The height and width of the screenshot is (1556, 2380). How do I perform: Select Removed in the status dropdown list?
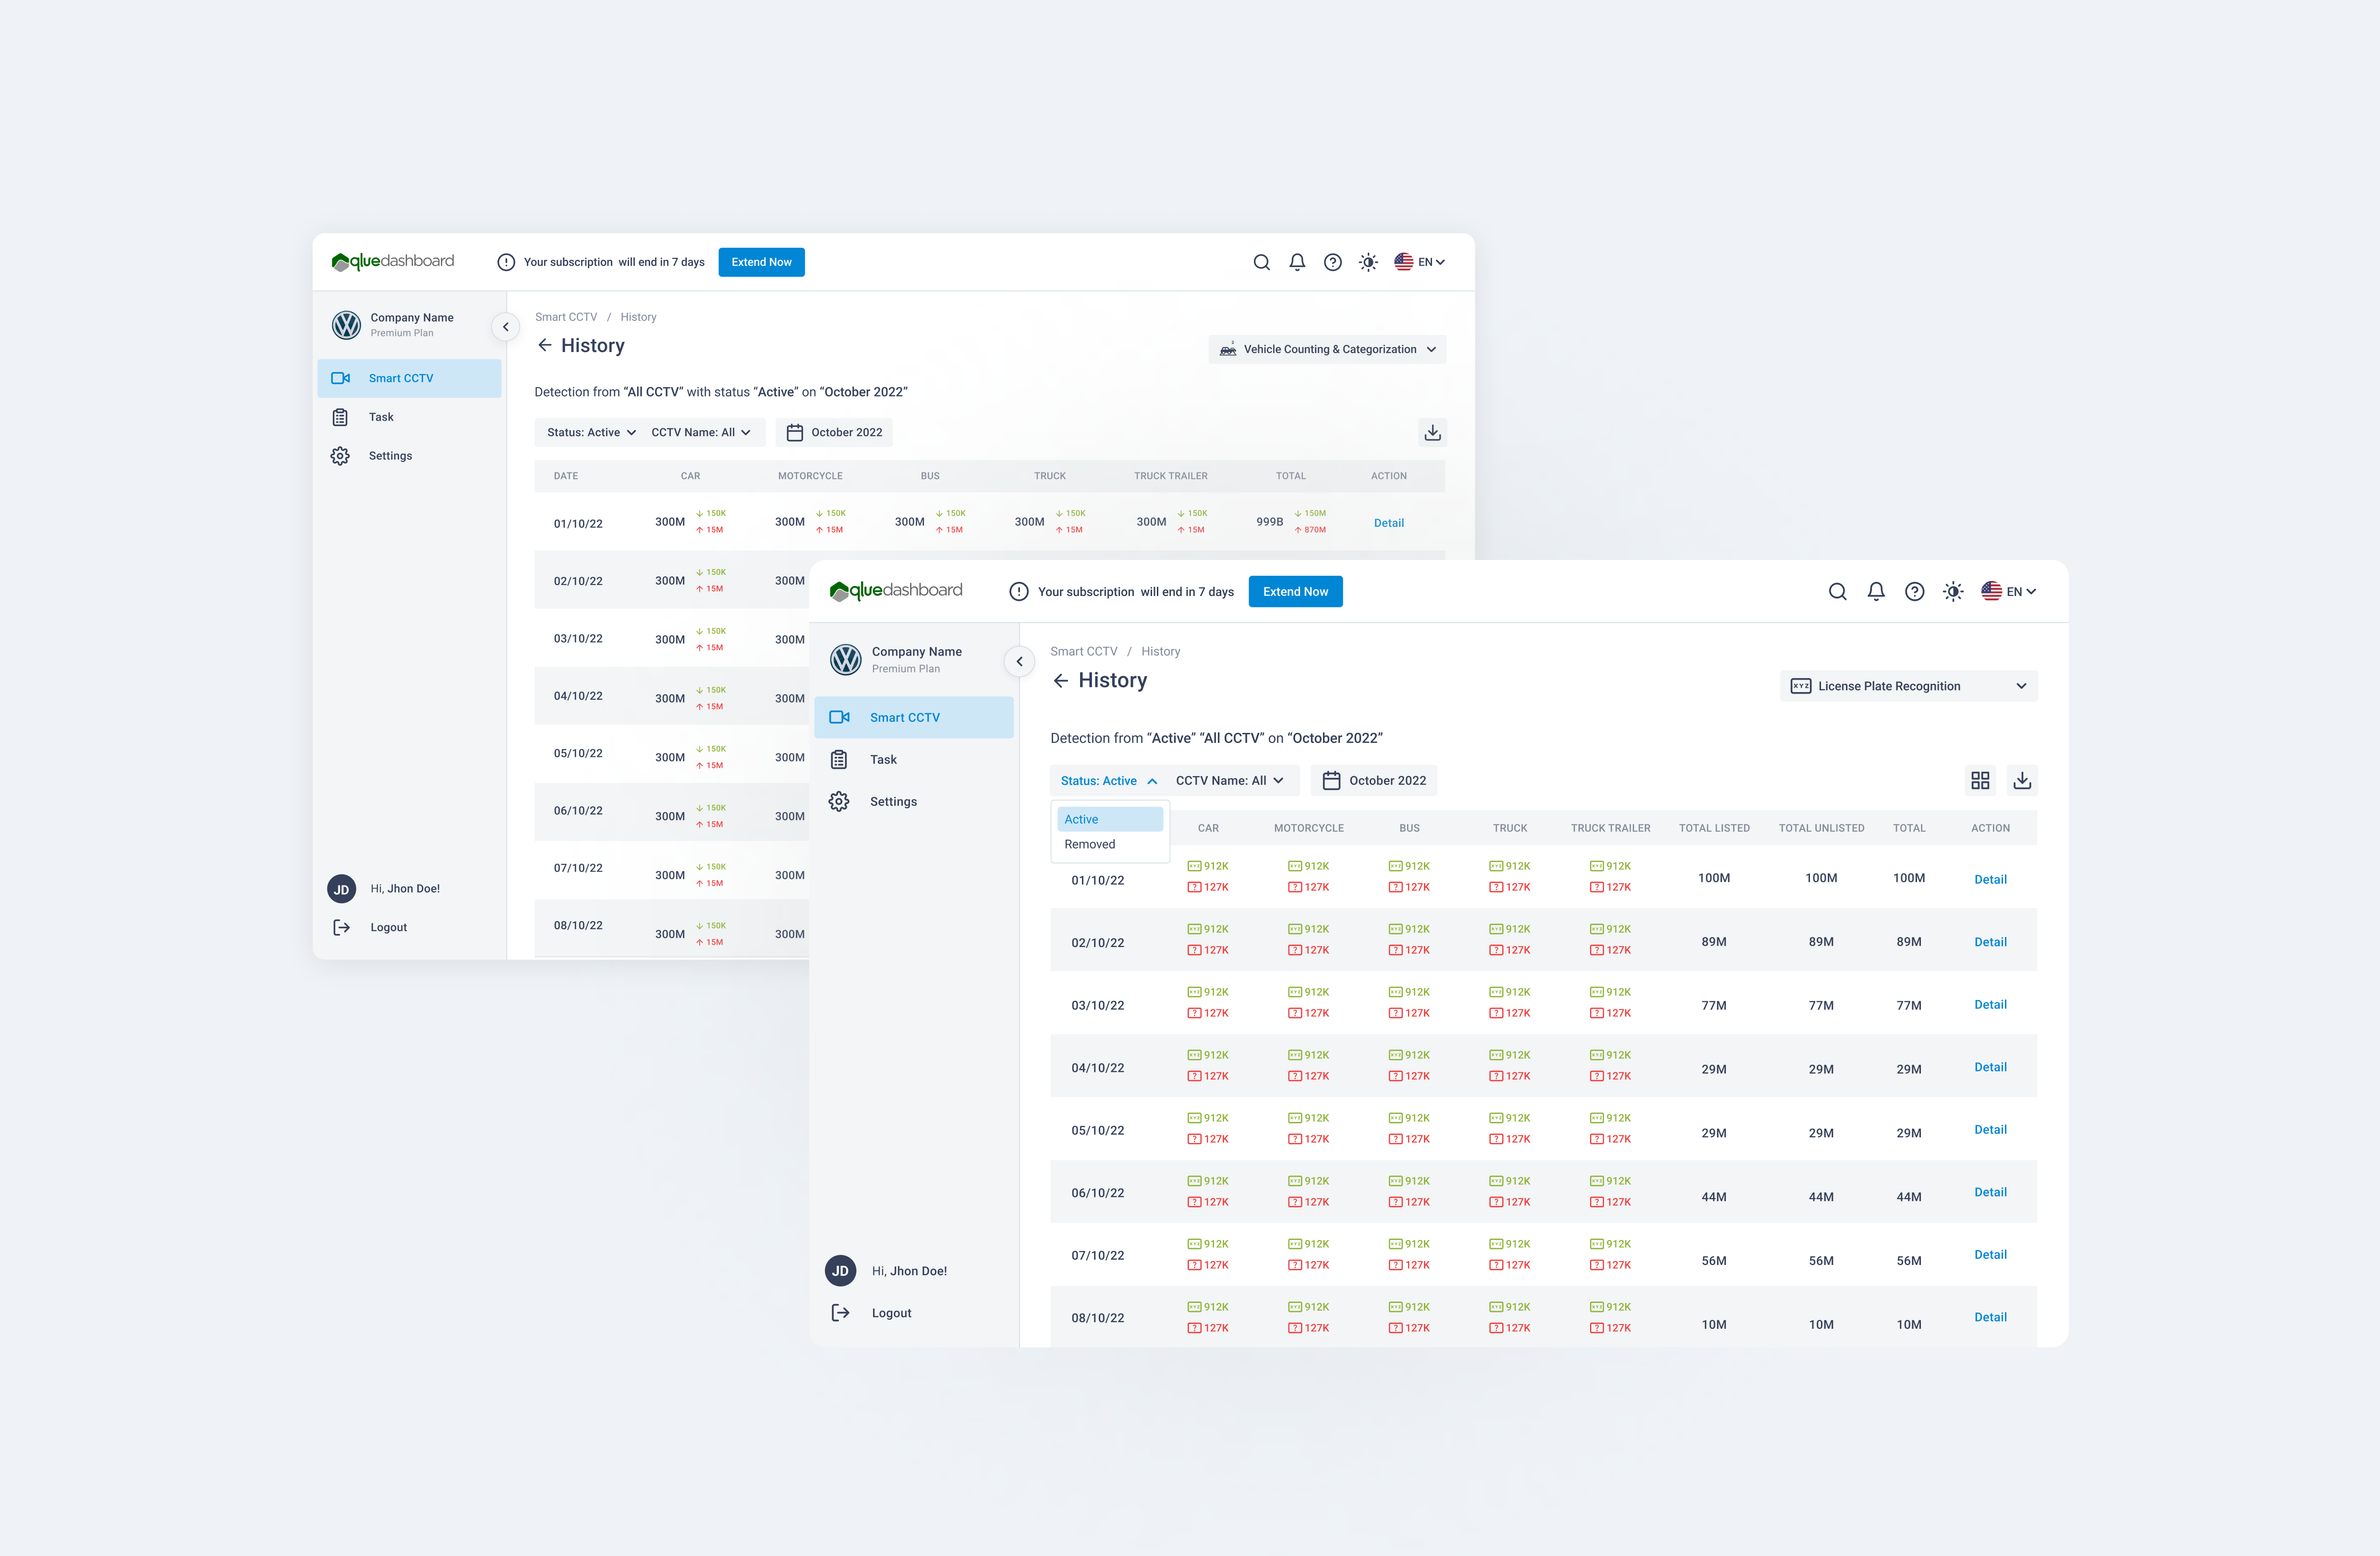(1089, 844)
